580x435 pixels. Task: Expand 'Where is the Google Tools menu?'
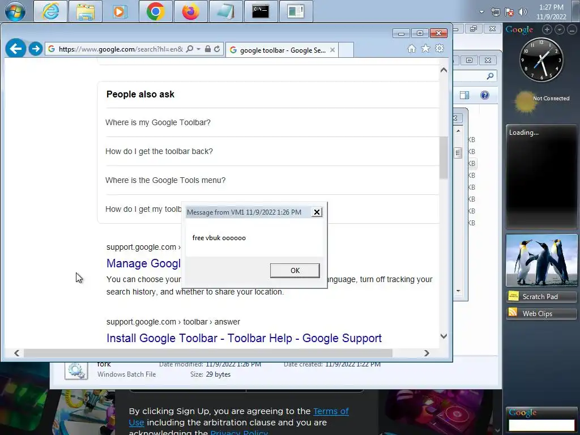[x=272, y=180]
